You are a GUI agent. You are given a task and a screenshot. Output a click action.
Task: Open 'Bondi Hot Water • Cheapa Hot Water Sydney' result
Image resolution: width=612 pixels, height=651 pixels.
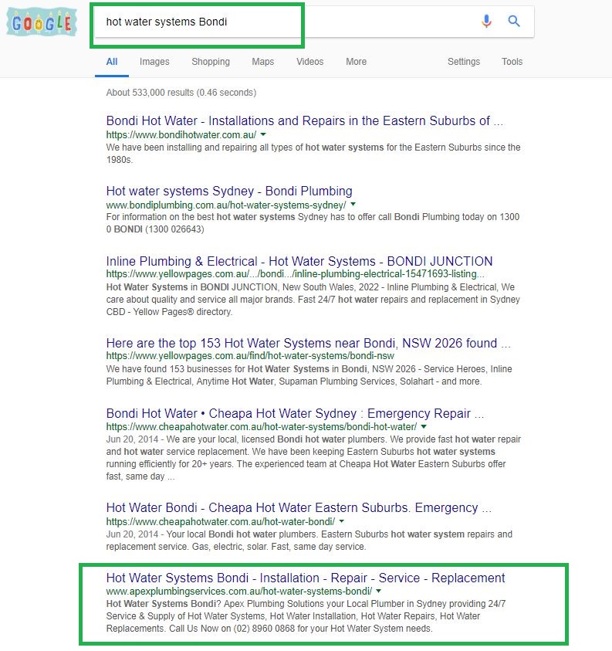point(295,413)
